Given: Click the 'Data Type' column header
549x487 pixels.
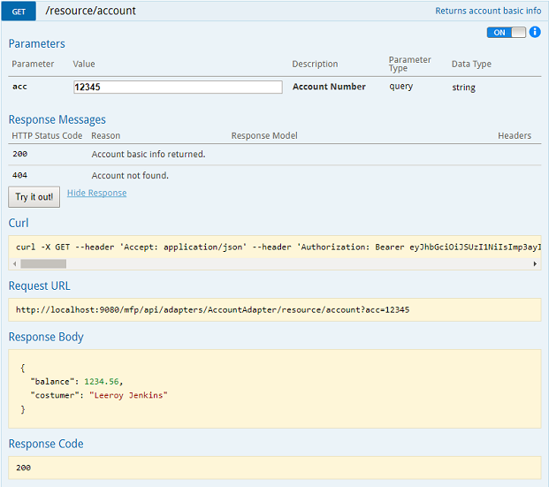Looking at the screenshot, I should point(471,64).
